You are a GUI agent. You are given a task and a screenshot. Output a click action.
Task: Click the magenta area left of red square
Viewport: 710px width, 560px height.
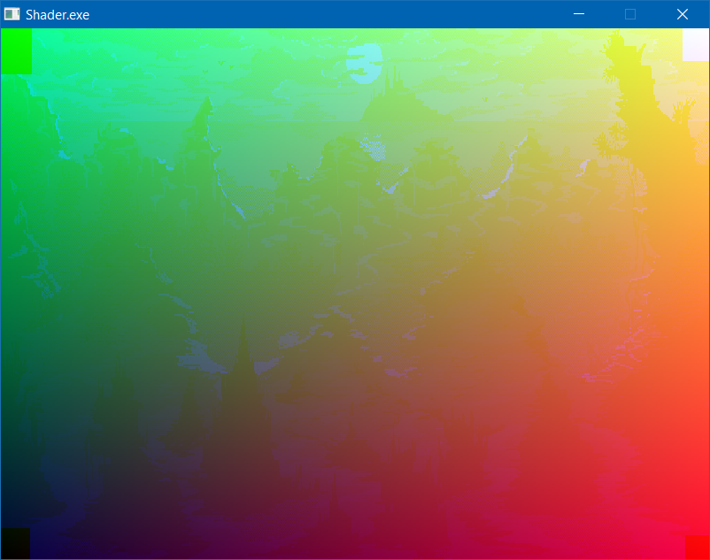click(637, 540)
